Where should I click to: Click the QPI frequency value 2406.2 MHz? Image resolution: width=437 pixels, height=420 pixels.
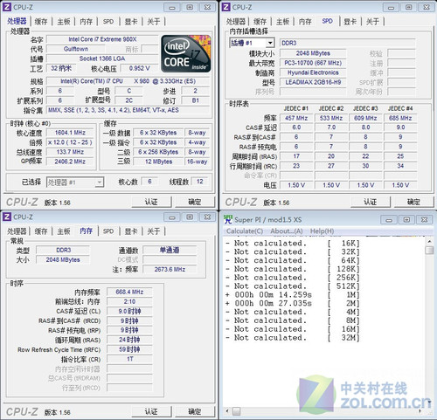click(70, 162)
